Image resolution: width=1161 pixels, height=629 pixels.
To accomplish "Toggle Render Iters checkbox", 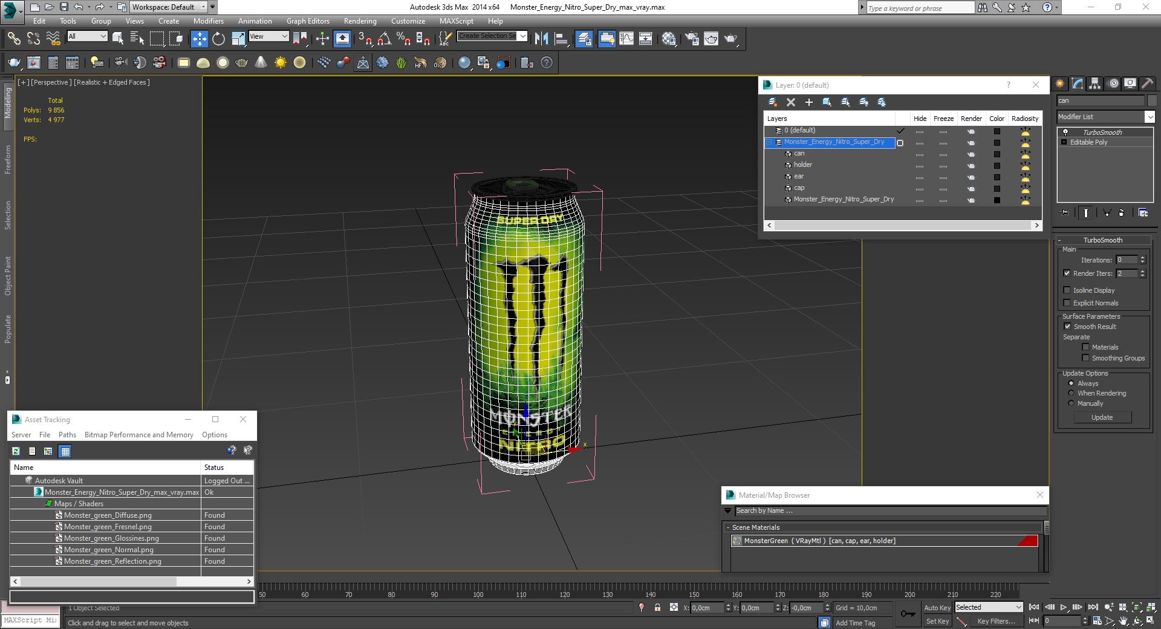I will pos(1067,273).
